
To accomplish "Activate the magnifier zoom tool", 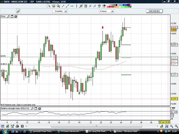I will click(x=58, y=6).
